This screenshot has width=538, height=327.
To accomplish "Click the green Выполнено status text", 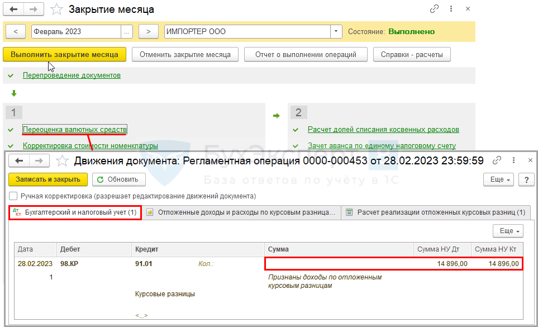I will (411, 31).
